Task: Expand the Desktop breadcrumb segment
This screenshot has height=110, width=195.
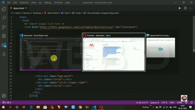Action: [x=37, y=13]
